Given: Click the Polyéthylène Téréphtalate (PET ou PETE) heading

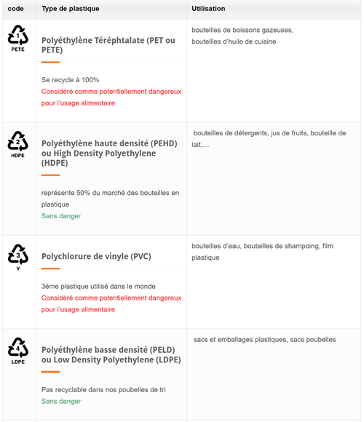Looking at the screenshot, I should (x=108, y=45).
